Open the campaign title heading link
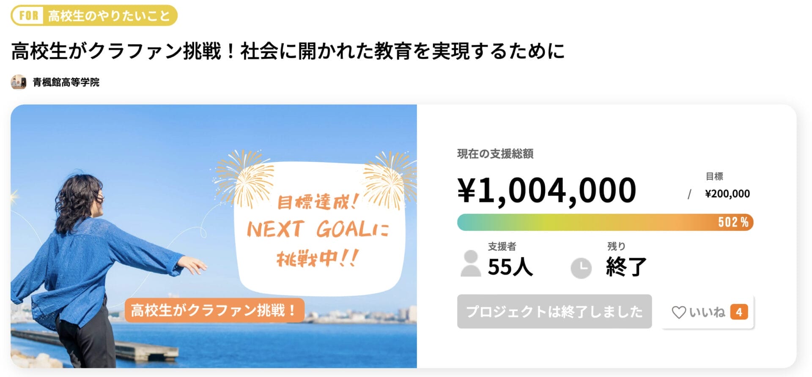 288,50
